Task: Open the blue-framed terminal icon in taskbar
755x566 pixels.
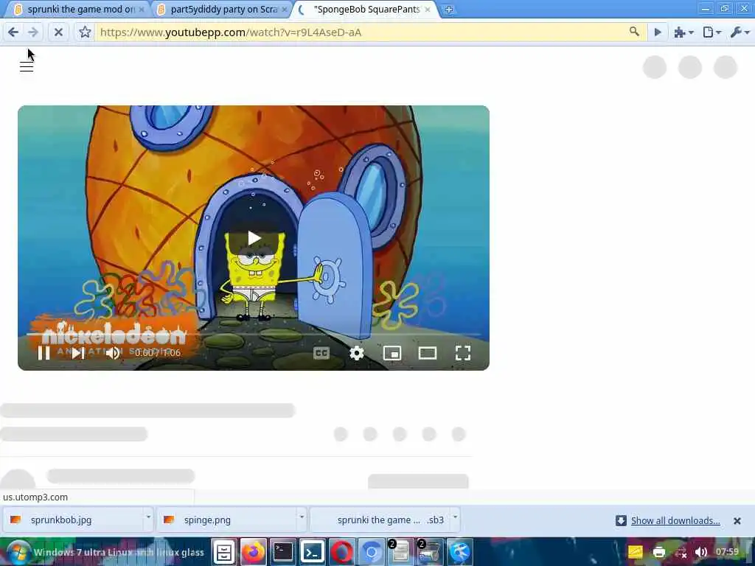Action: click(x=312, y=552)
